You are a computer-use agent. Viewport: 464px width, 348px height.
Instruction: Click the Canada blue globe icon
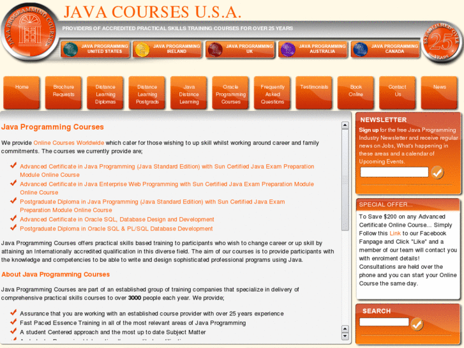[x=361, y=49]
